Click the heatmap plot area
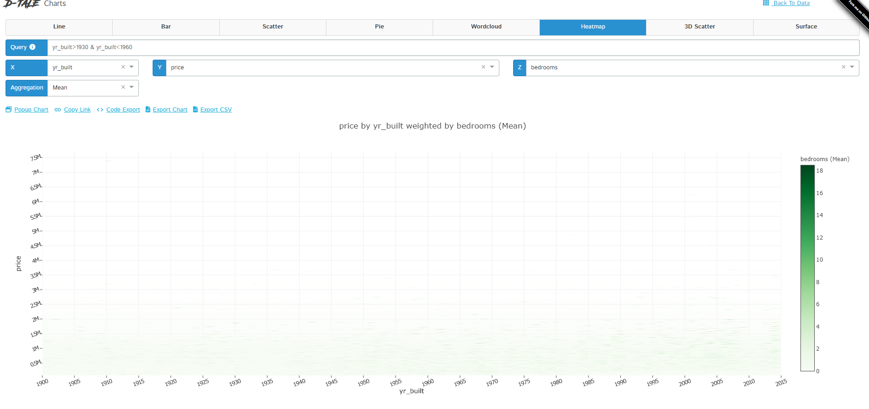This screenshot has height=409, width=869. click(412, 263)
